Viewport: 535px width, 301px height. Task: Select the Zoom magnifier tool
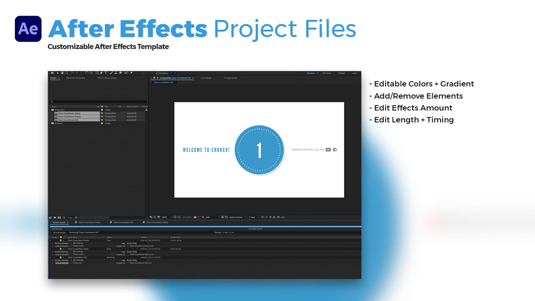click(67, 73)
